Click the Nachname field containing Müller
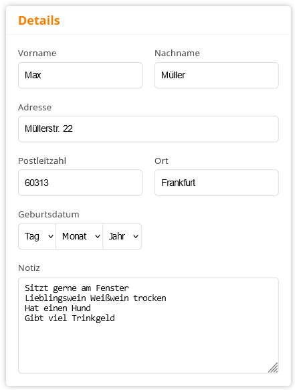 click(x=216, y=76)
